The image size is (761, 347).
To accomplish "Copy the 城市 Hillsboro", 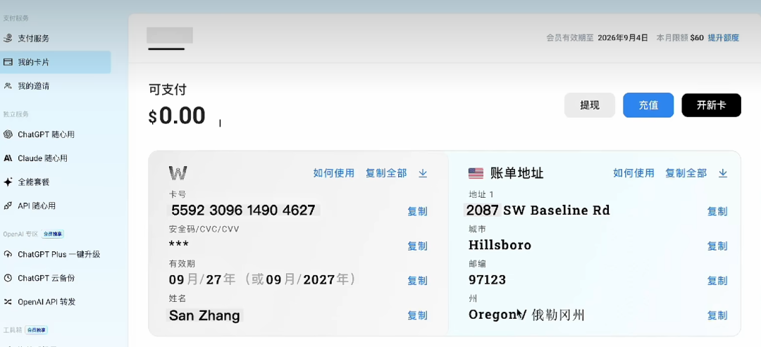I will tap(717, 246).
